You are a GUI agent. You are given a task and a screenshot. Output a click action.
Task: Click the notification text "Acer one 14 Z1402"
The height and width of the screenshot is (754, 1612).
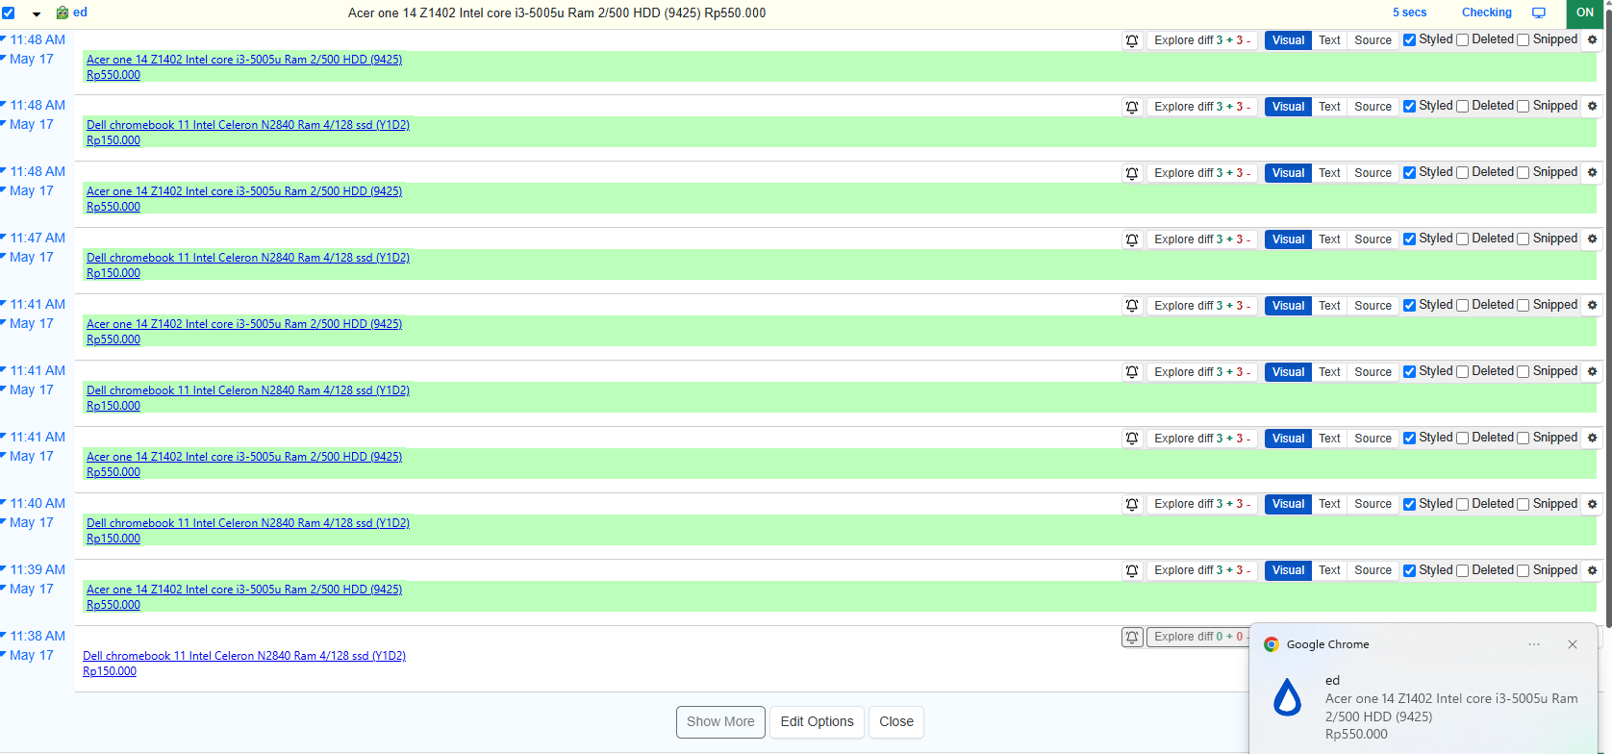pyautogui.click(x=1378, y=699)
